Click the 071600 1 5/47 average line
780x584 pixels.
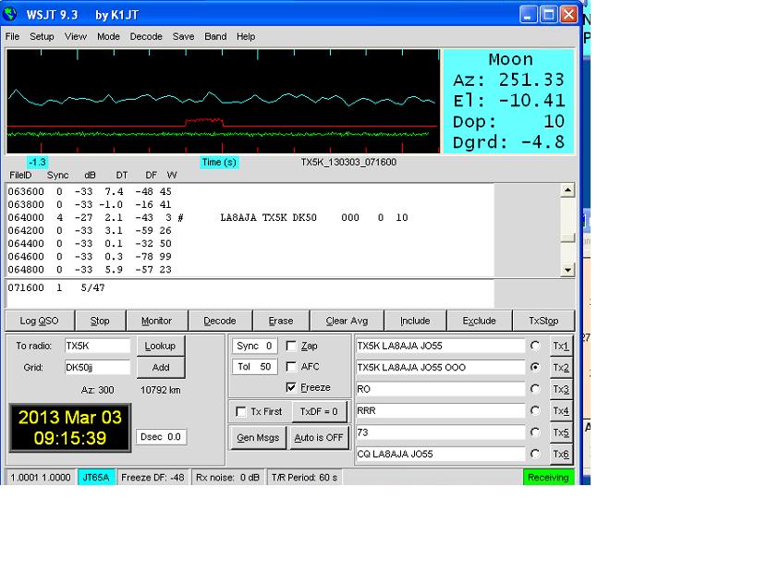pos(56,287)
